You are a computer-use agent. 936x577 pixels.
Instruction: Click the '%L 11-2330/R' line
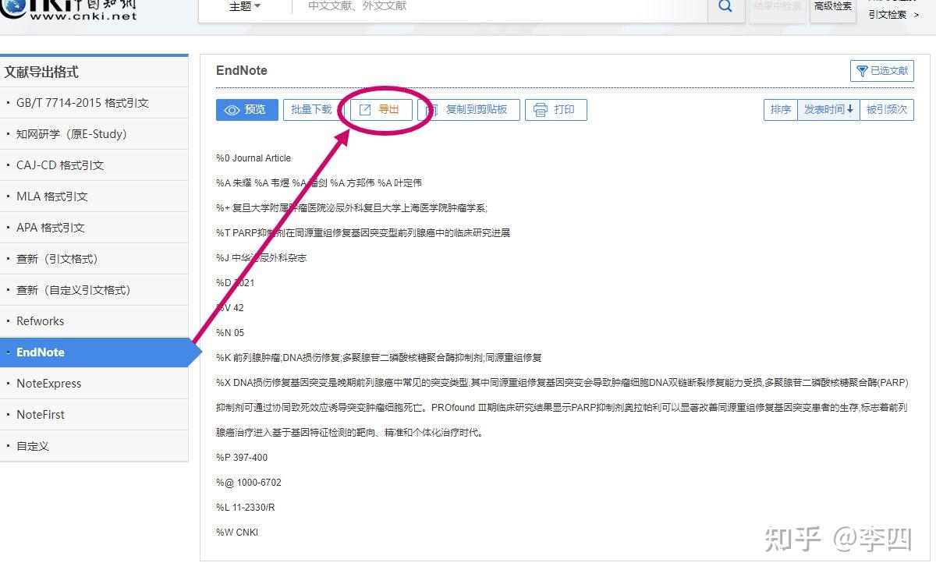[x=246, y=508]
